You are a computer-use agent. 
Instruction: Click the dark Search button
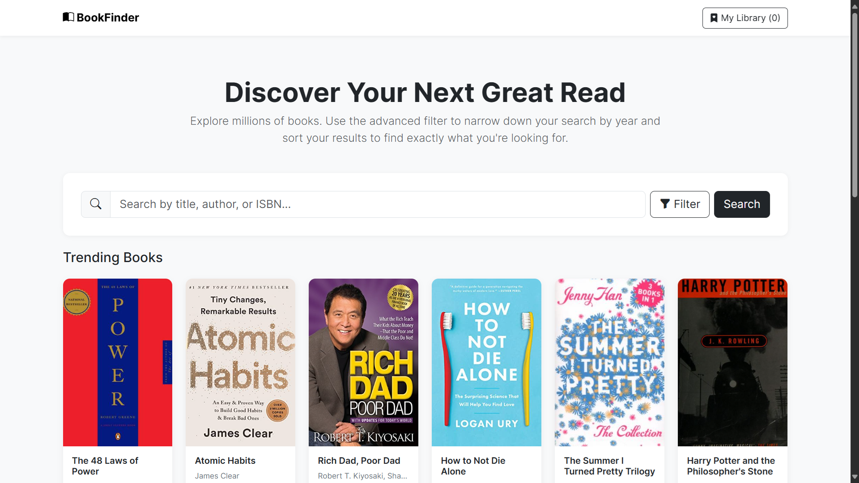point(742,204)
